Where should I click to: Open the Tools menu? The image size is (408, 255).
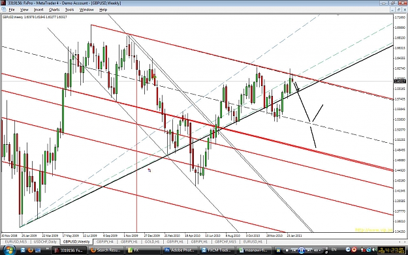pos(69,10)
